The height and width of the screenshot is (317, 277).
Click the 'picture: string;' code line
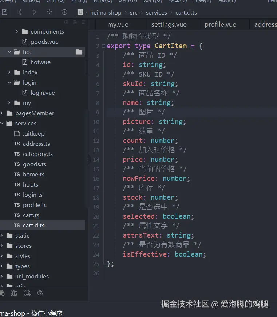click(x=154, y=122)
